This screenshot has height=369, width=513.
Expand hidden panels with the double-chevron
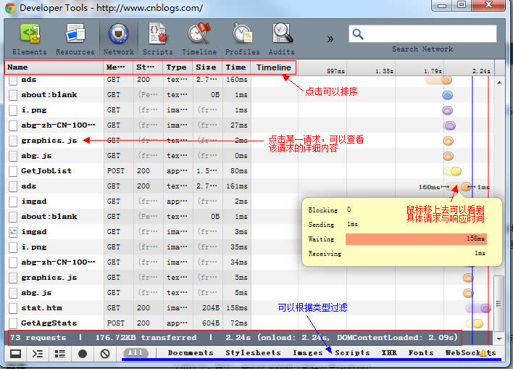pos(330,38)
